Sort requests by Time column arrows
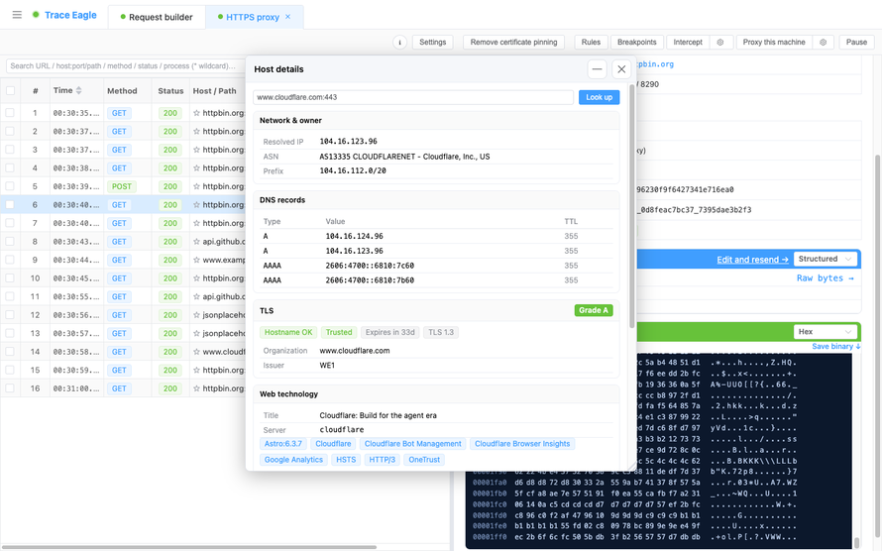882x551 pixels. point(78,90)
